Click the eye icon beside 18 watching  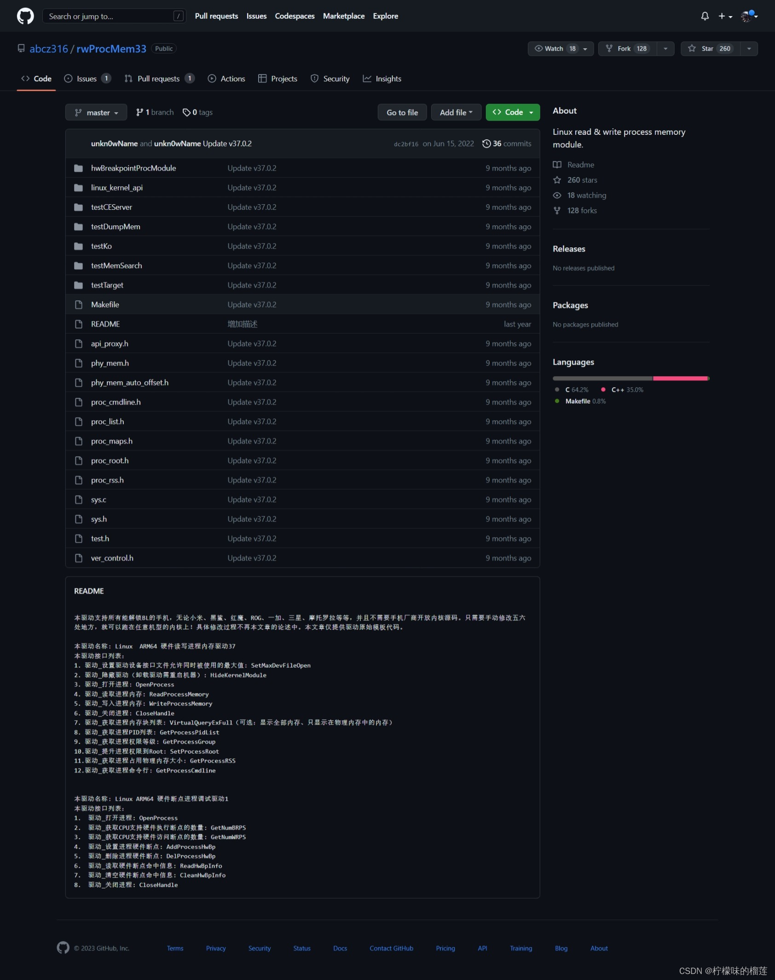pyautogui.click(x=557, y=195)
